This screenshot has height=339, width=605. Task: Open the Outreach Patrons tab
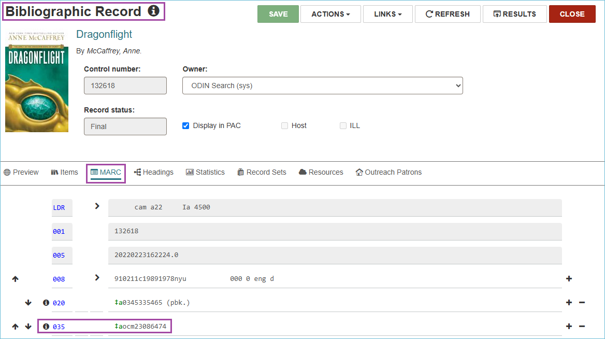[x=388, y=172]
